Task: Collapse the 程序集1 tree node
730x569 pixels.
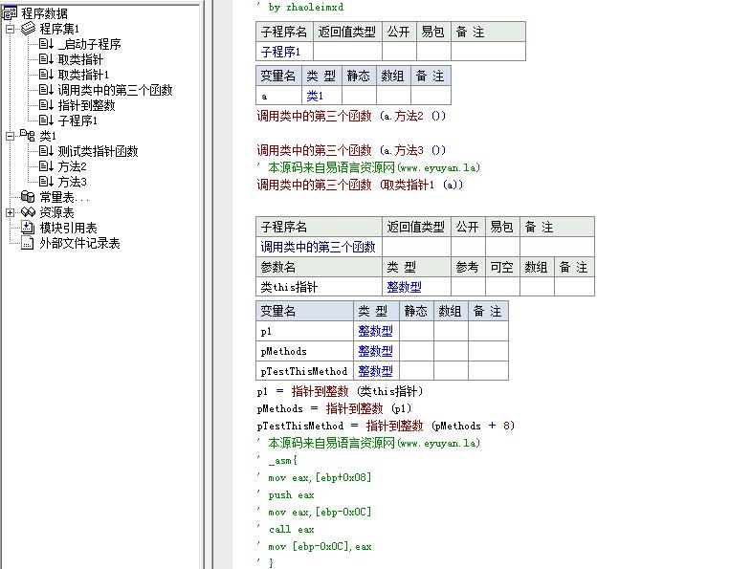Action: pos(10,29)
